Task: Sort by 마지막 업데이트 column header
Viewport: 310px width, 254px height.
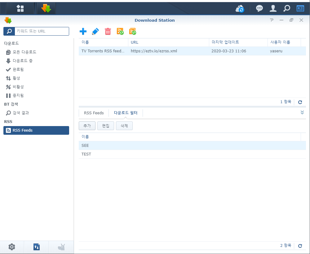Action: pyautogui.click(x=238, y=42)
